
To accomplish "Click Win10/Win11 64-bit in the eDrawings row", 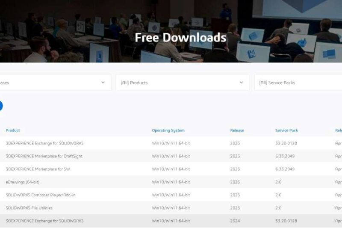I will (x=171, y=182).
